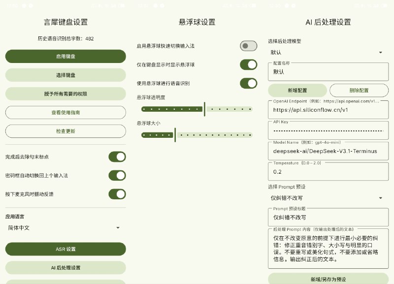Enable floating ball quick input switching
Image resolution: width=394 pixels, height=284 pixels.
click(248, 45)
